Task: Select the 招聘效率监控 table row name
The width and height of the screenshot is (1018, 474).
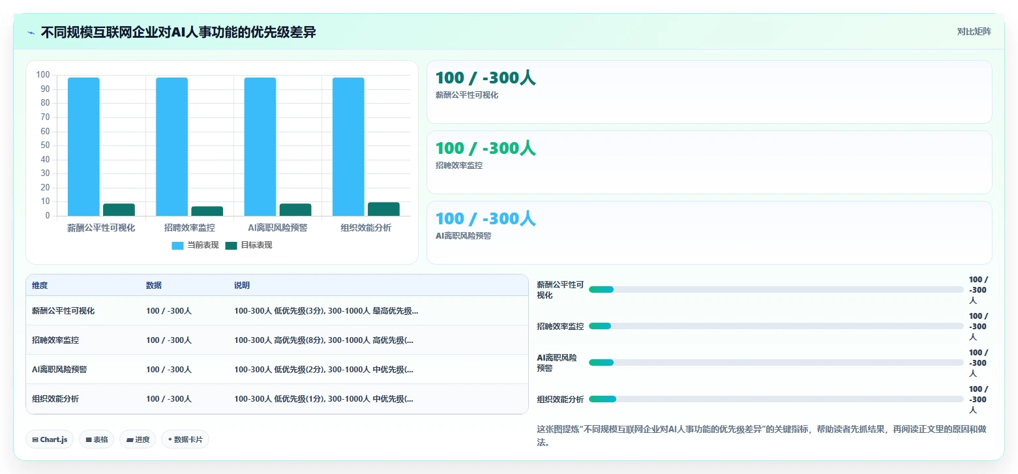Action: [x=55, y=340]
